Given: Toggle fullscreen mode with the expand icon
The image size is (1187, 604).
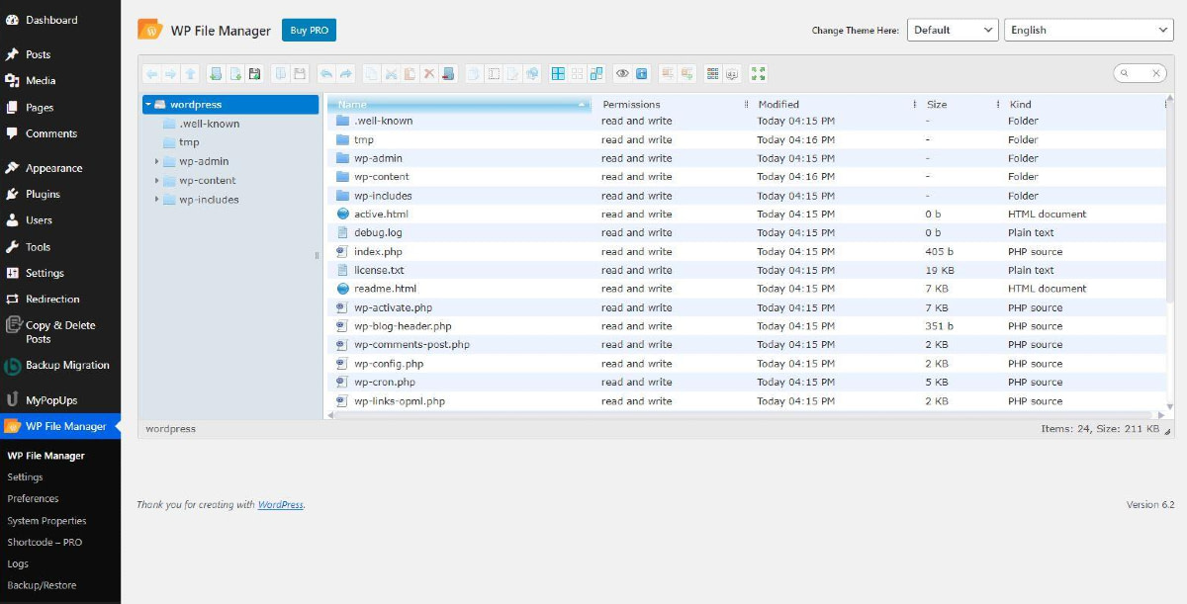Looking at the screenshot, I should (x=758, y=72).
